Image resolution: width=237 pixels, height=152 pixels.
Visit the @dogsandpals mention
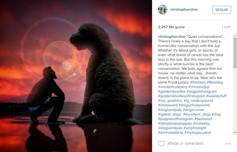point(170,128)
